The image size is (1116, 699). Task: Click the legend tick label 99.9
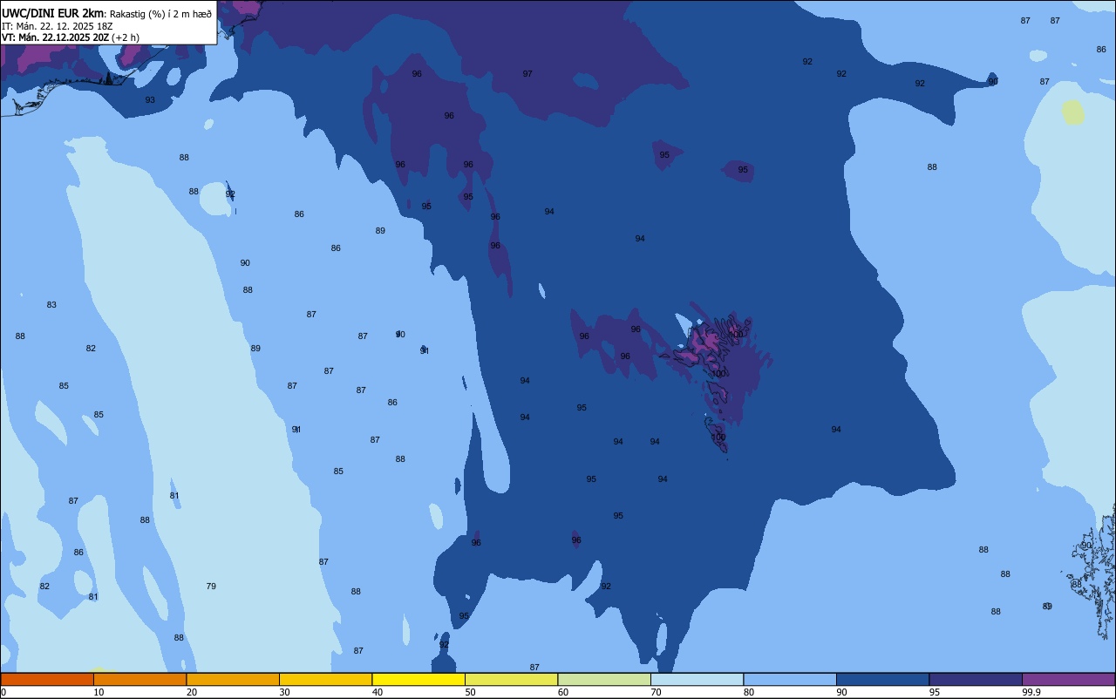[x=1031, y=692]
